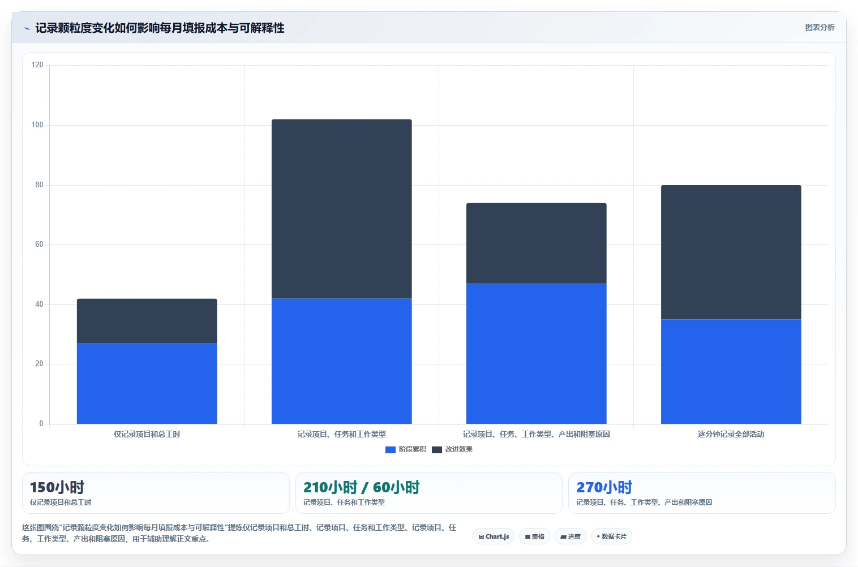Click the y-axis value 120

[x=37, y=65]
